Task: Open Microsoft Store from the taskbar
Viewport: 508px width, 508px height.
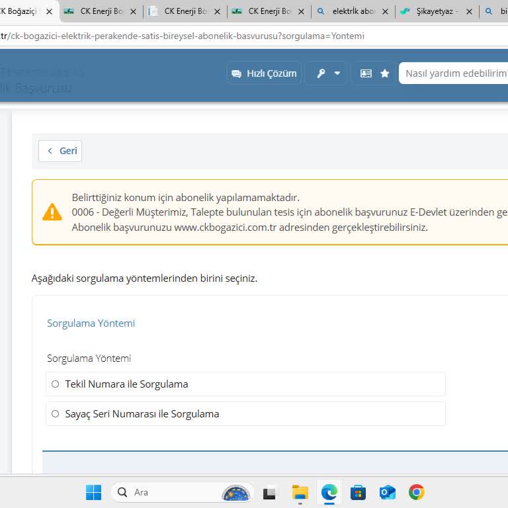Action: tap(358, 493)
